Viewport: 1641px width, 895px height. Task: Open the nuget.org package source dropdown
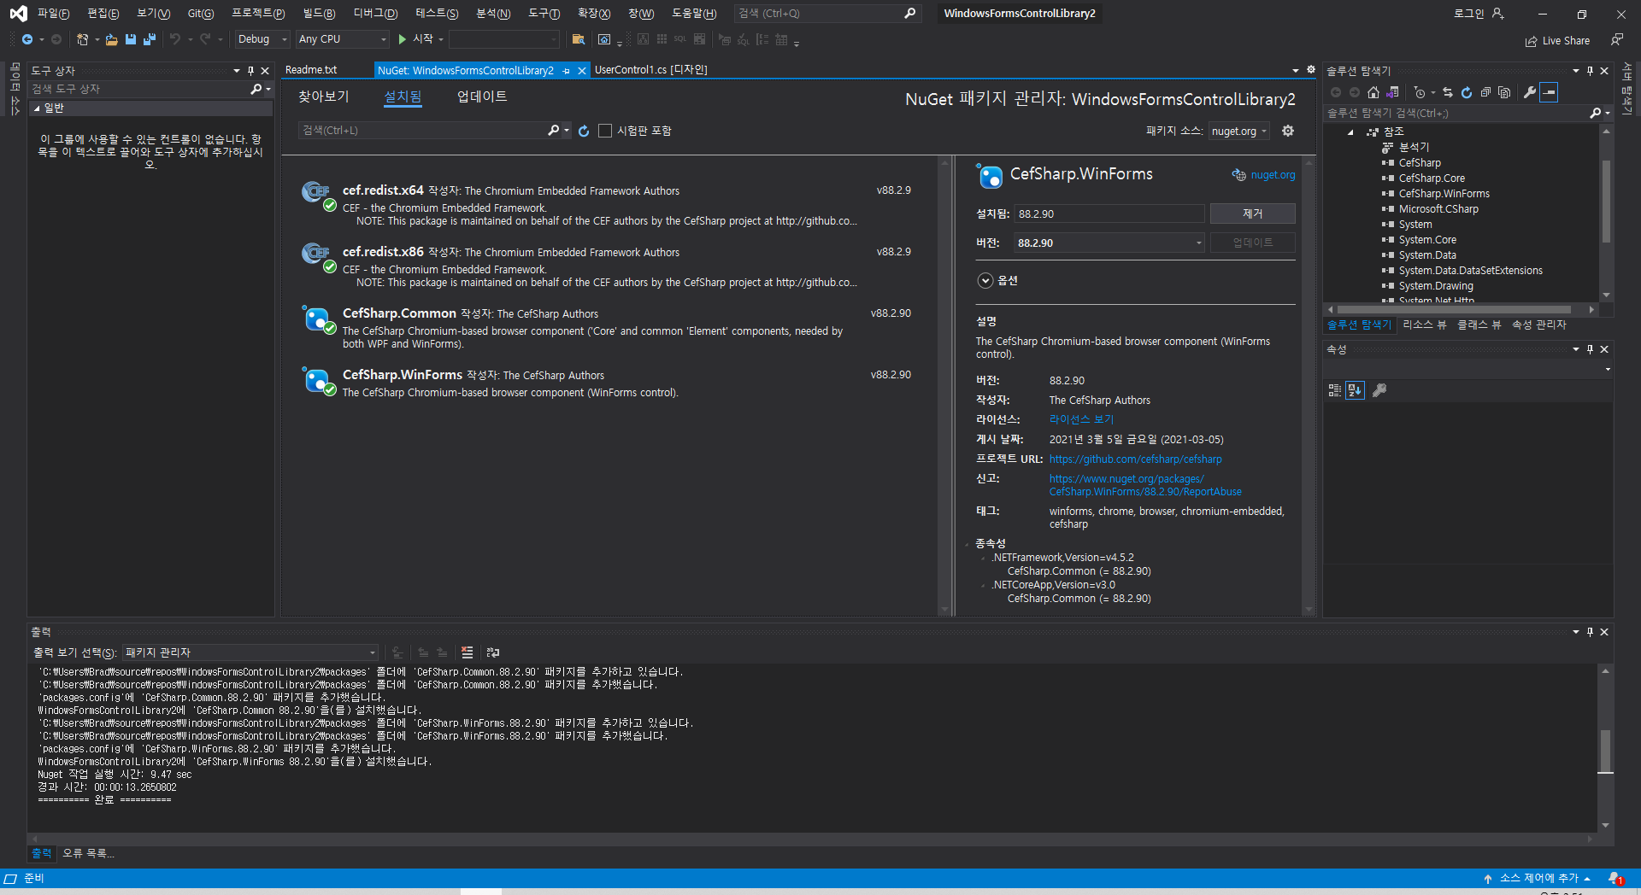[x=1238, y=132]
